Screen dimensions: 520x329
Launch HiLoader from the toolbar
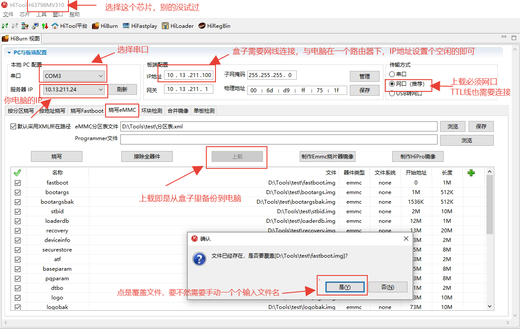[178, 26]
